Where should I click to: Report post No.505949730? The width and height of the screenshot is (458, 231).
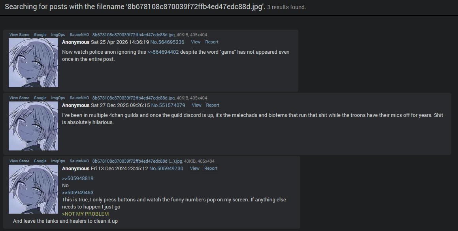point(211,168)
